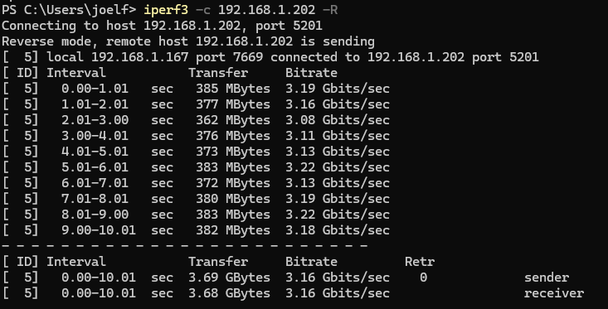Click the 2.01-3.00 interval row
608x309 pixels.
[196, 120]
